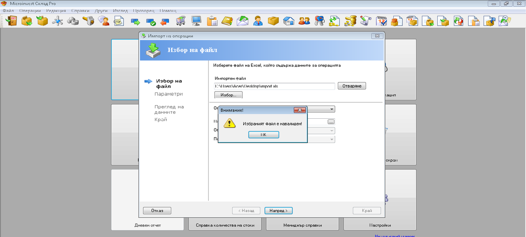This screenshot has width=526, height=237.
Task: Click the blue card with green checkmark icon
Action: 150,21
